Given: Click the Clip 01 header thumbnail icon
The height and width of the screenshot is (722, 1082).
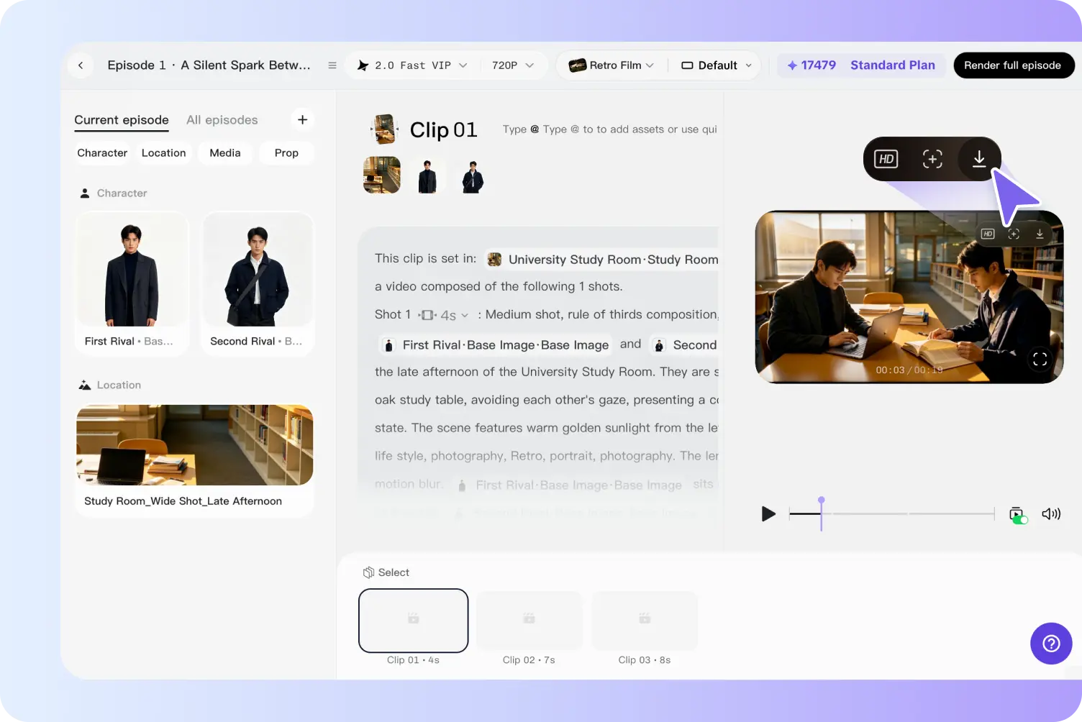Looking at the screenshot, I should pos(384,130).
